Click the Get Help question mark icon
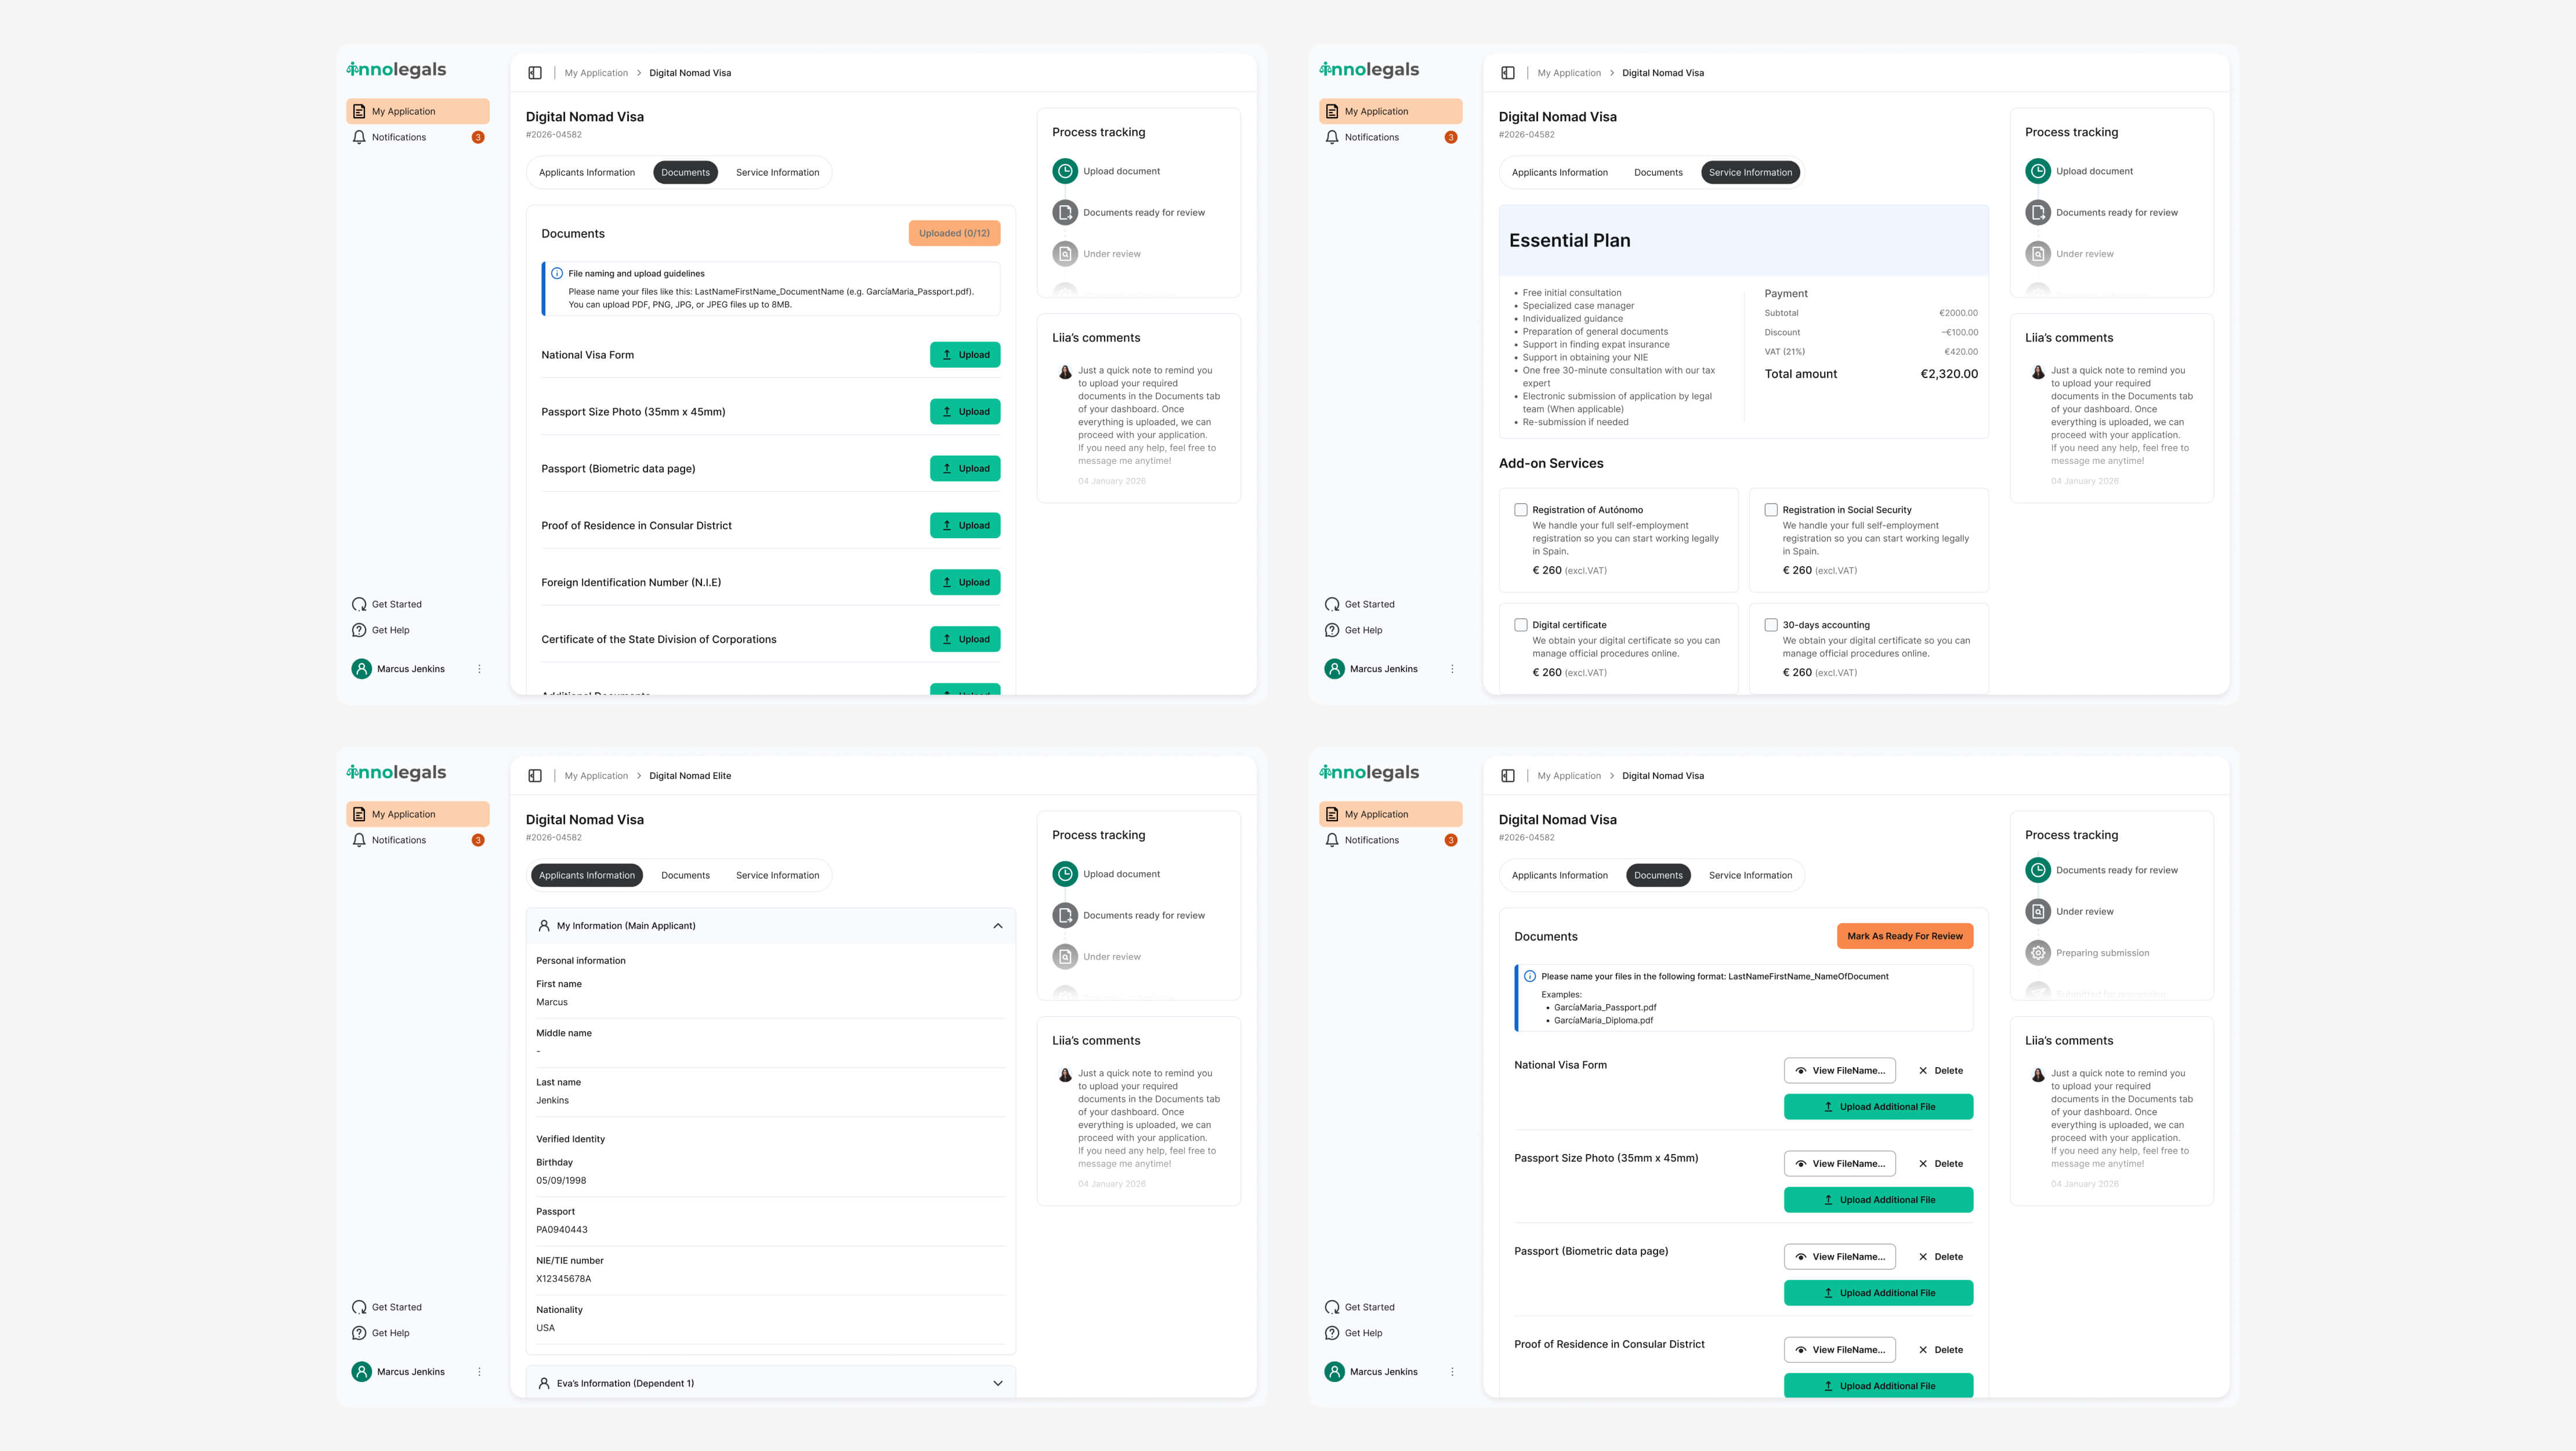This screenshot has height=1451, width=2576. coord(360,630)
